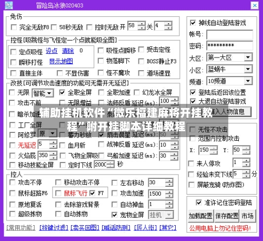Adjust 自动掉血 1 stepper
263x241 pixels.
[169, 204]
